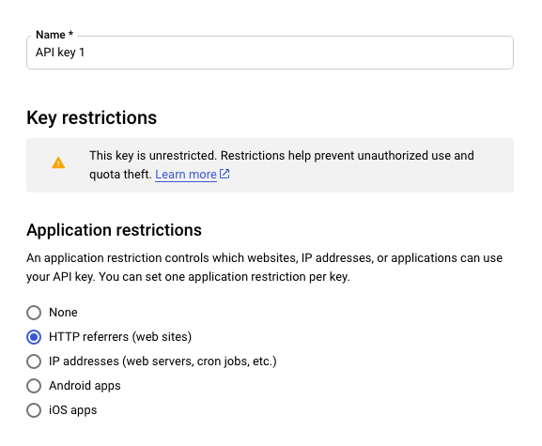Click the external link icon beside Learn more
The width and height of the screenshot is (542, 446).
(225, 174)
